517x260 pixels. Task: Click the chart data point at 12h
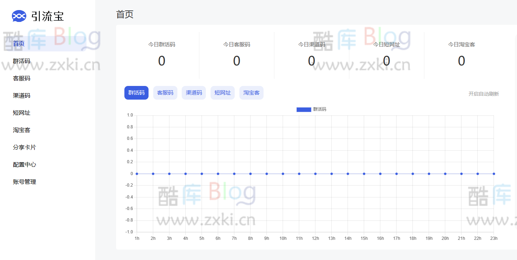[x=315, y=173]
